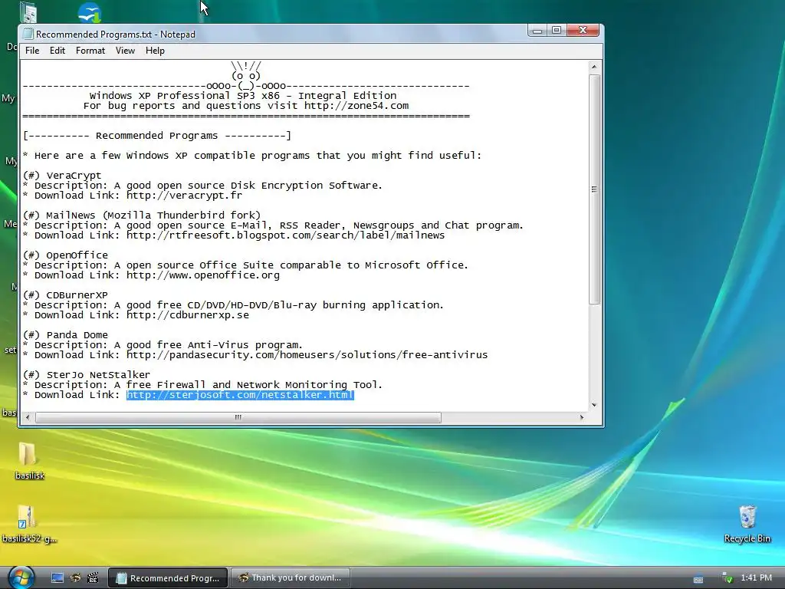Open the Edit menu in Notepad
Viewport: 785px width, 589px height.
57,51
